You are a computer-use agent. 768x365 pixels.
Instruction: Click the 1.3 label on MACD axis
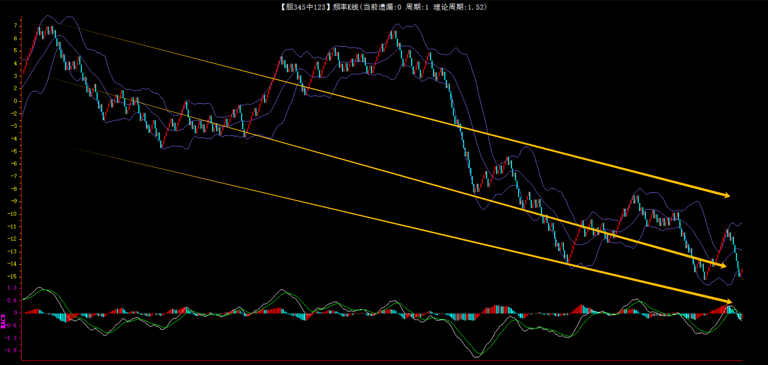(x=12, y=288)
